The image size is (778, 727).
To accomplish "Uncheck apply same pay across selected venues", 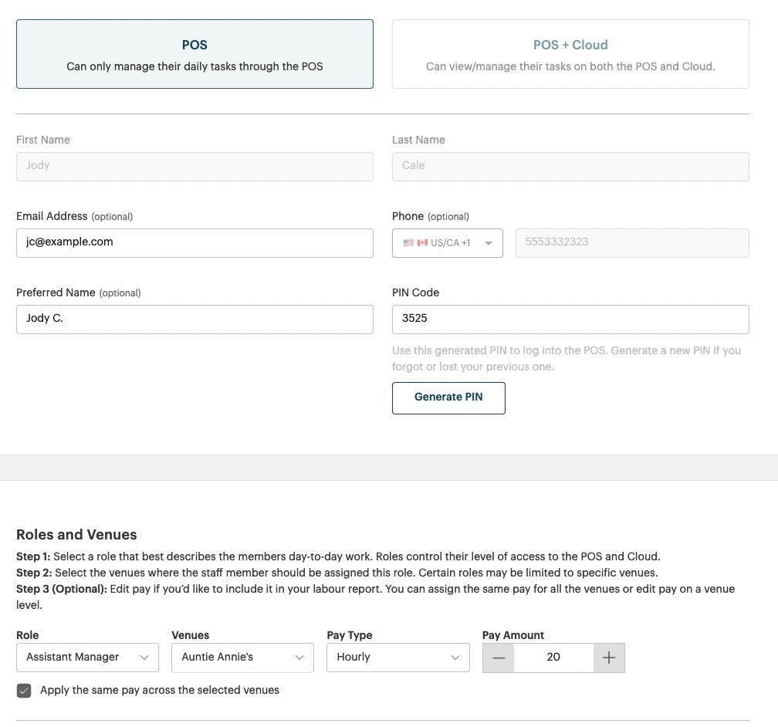I will (24, 690).
